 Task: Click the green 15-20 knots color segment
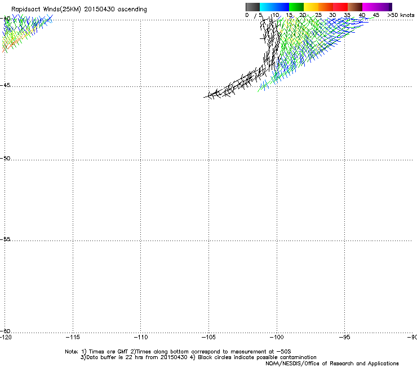(296, 7)
